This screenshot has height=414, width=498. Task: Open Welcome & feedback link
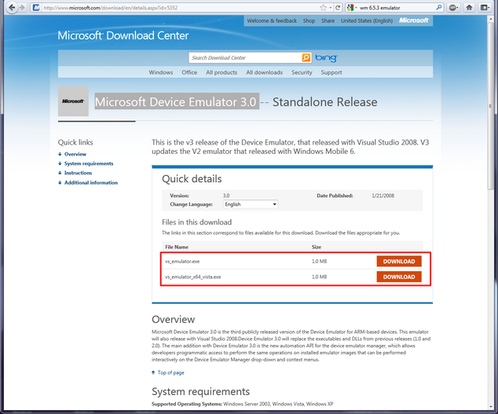coord(272,20)
